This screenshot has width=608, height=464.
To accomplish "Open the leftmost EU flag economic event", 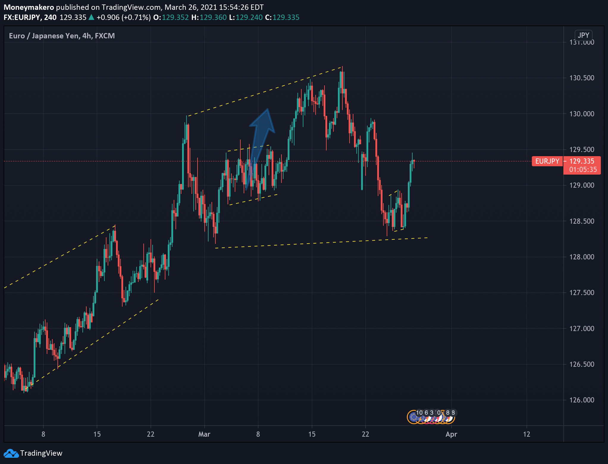I will 413,417.
